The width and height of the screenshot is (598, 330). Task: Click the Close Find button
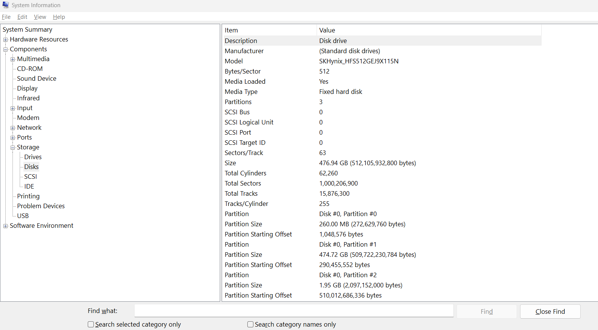click(x=550, y=312)
